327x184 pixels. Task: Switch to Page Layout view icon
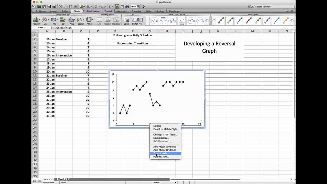[x=39, y=181]
